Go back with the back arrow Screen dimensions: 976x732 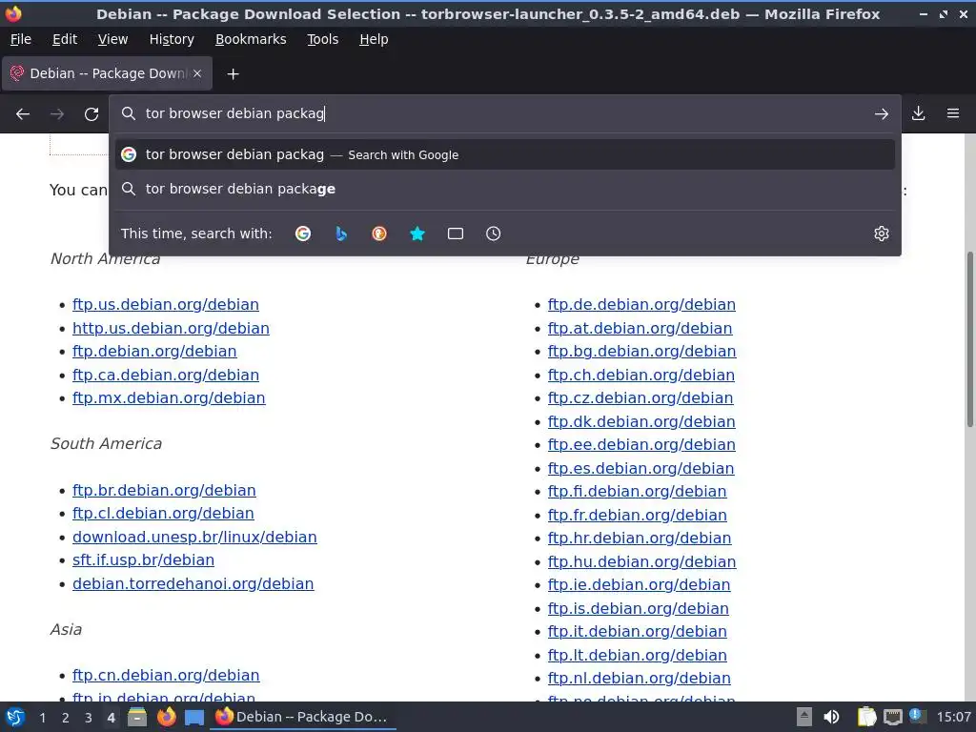click(x=23, y=114)
